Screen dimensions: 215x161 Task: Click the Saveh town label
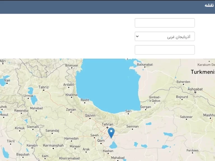pyautogui.click(x=94, y=135)
